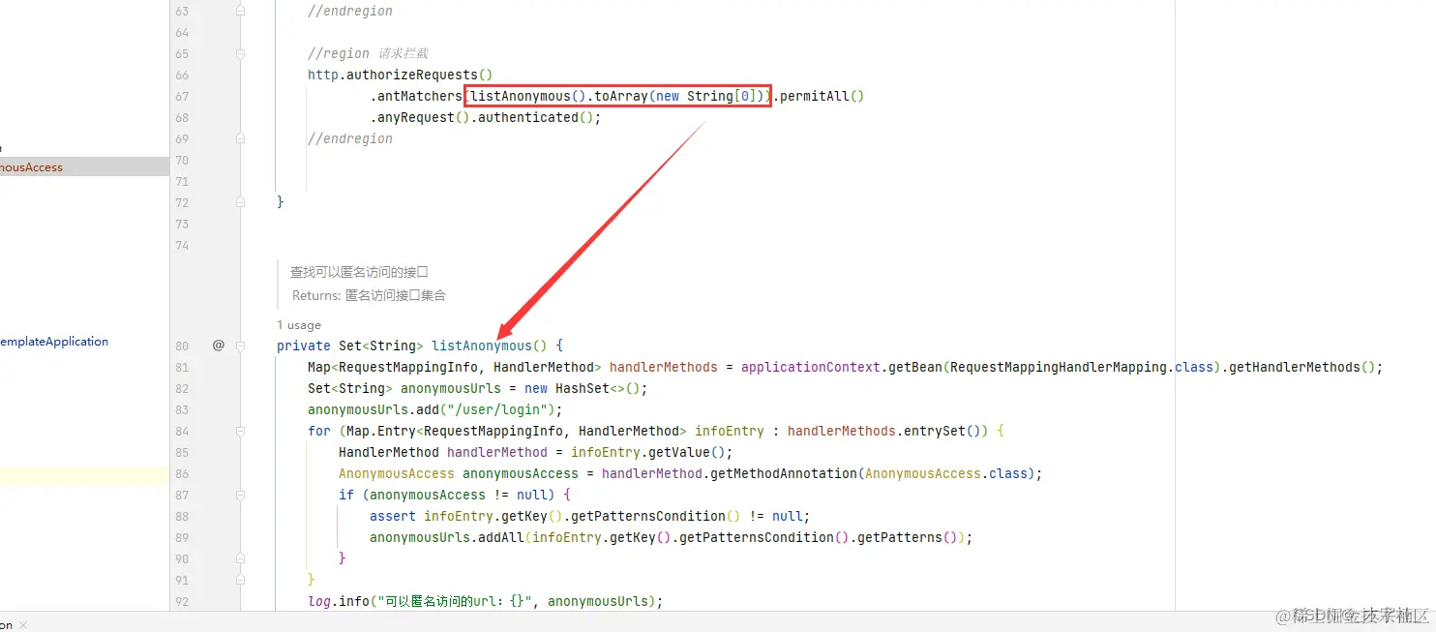Click the anyRequest() call
The height and width of the screenshot is (632, 1436).
coord(424,117)
